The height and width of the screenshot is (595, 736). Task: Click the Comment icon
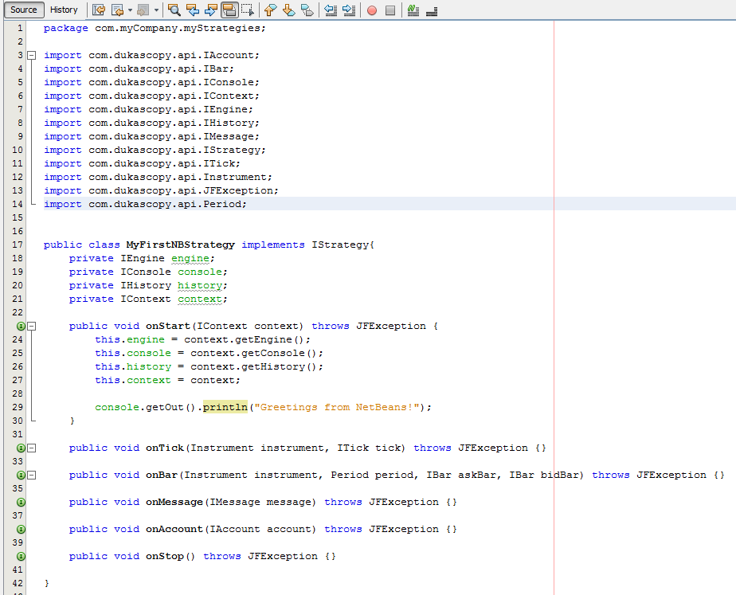point(413,10)
